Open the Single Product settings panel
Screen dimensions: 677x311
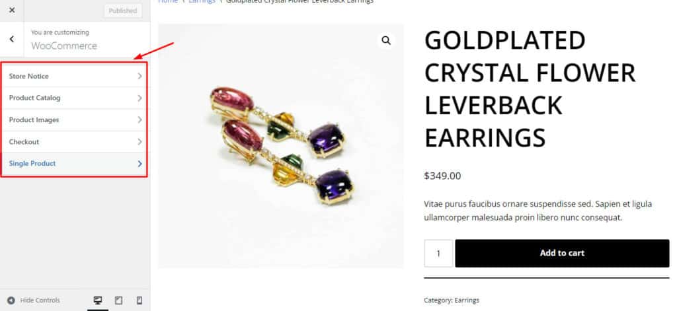point(33,164)
